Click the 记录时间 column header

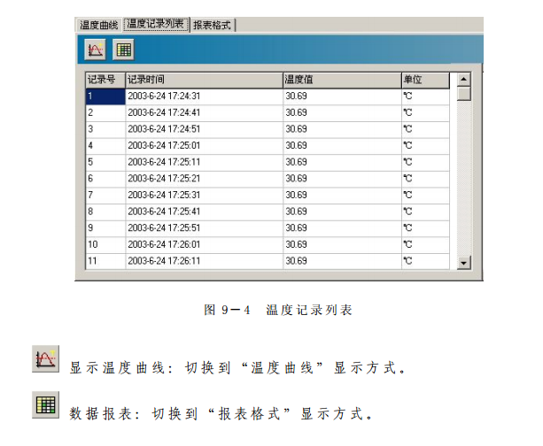[x=204, y=80]
